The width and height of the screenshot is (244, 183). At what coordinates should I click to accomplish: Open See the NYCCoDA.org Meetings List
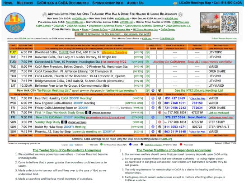click(199, 90)
